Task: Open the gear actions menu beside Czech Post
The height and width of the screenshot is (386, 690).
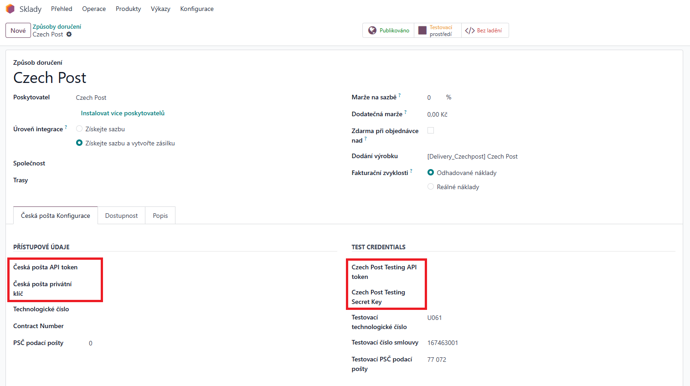Action: [x=69, y=34]
